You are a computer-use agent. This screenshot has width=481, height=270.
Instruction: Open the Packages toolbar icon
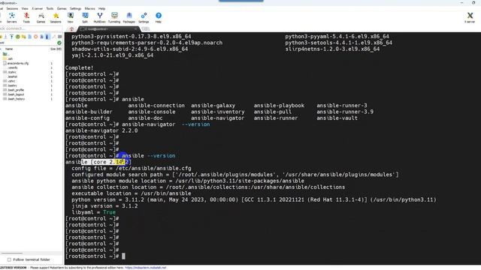129,17
